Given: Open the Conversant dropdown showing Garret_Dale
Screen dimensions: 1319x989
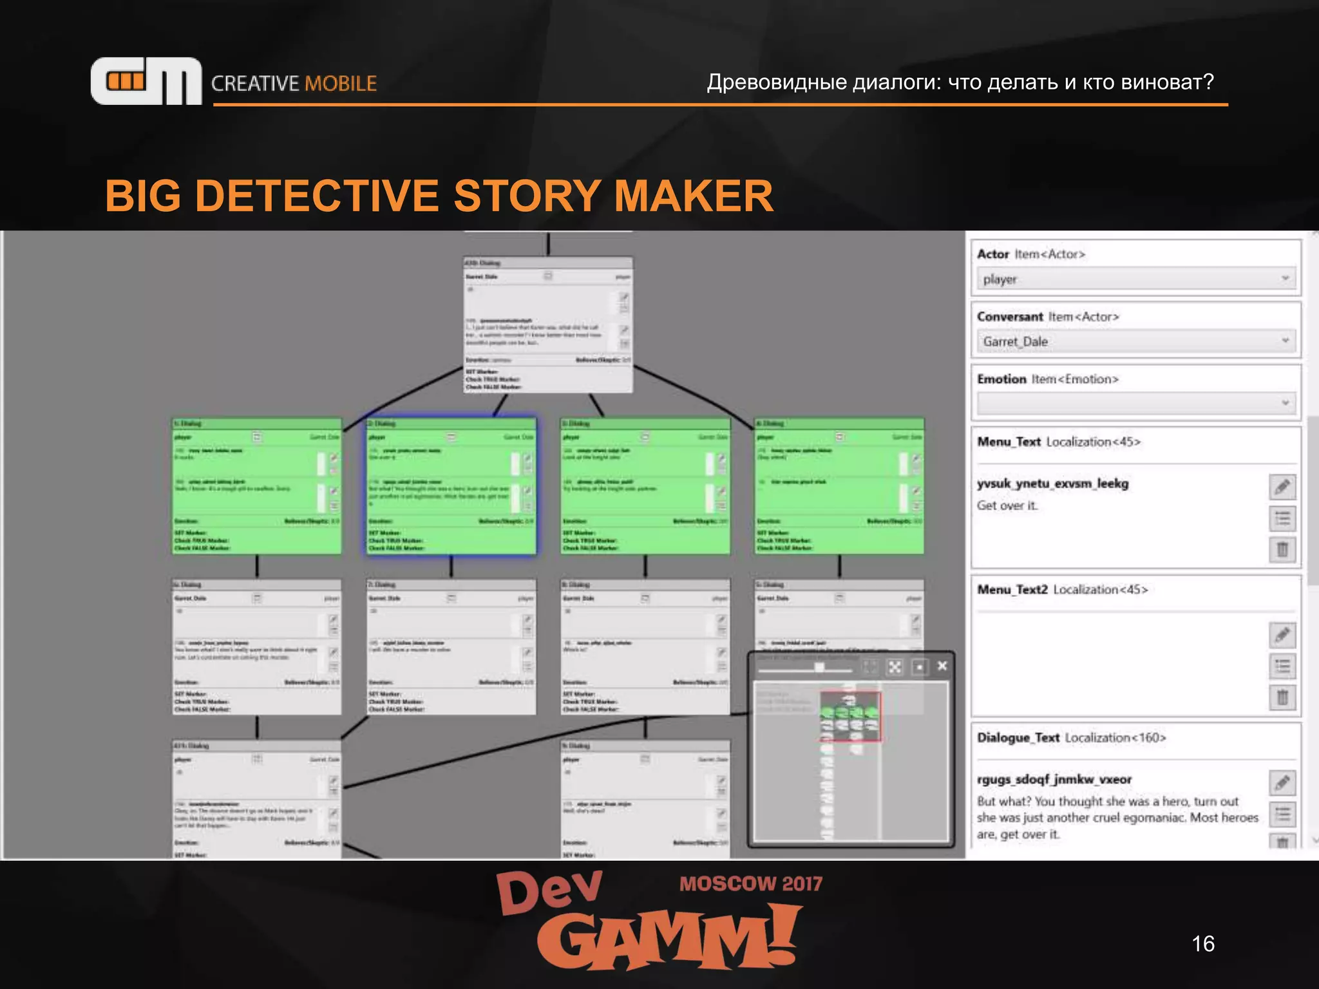Looking at the screenshot, I should click(1136, 341).
